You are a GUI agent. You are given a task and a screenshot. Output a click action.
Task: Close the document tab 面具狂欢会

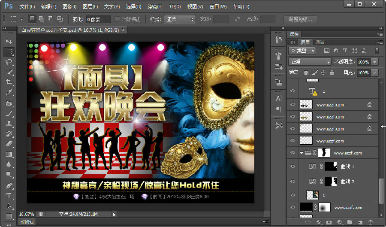(123, 30)
